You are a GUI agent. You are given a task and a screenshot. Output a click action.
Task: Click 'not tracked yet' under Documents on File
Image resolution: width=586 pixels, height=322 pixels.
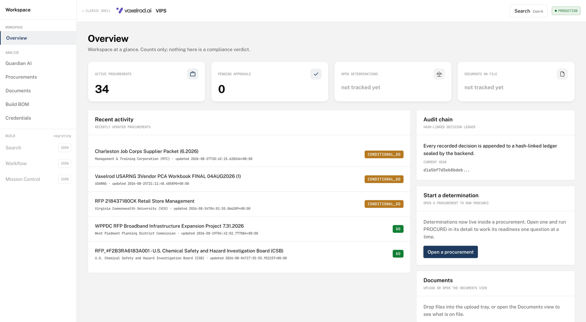tap(484, 87)
